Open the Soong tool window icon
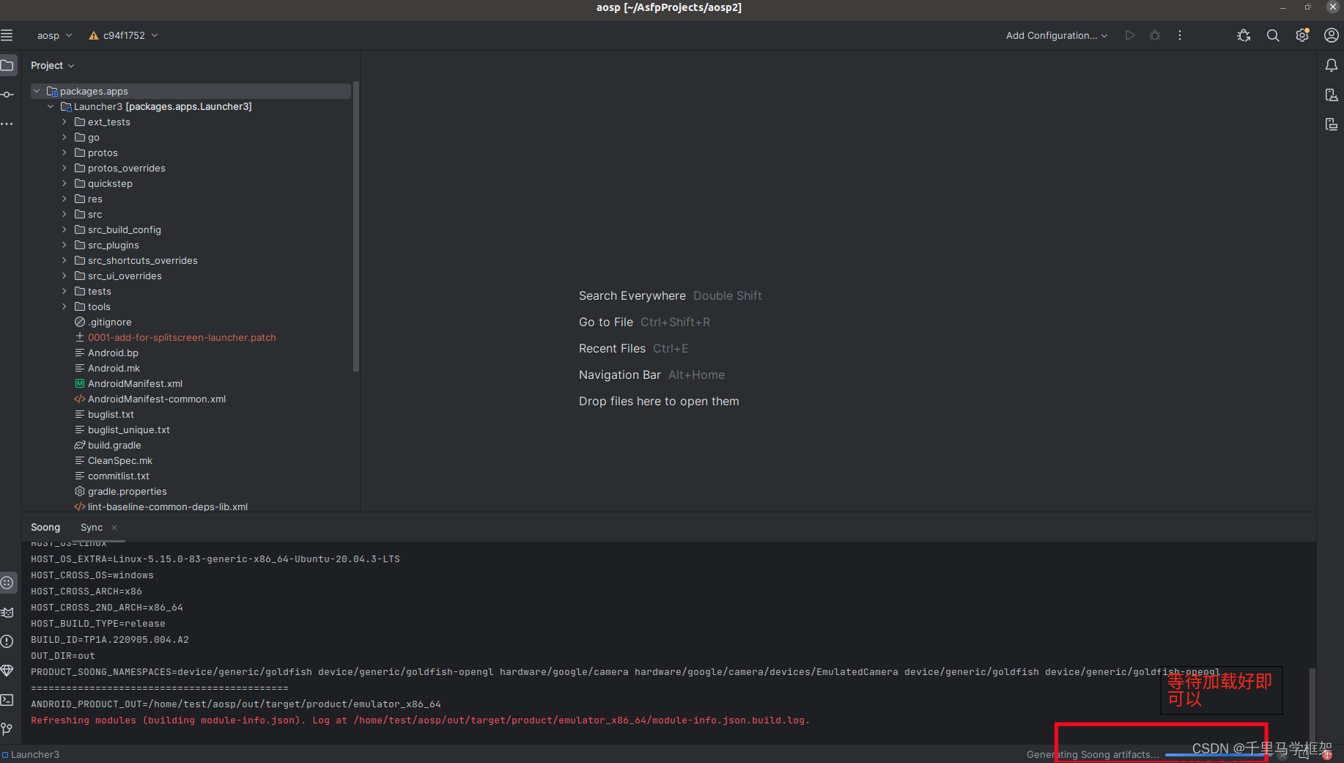 coord(7,583)
